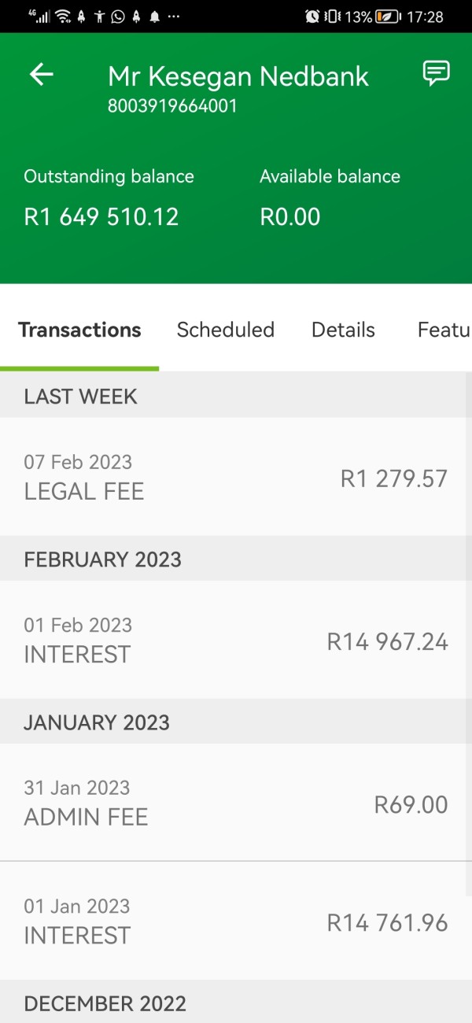Tap the battery indicator icon

[388, 17]
